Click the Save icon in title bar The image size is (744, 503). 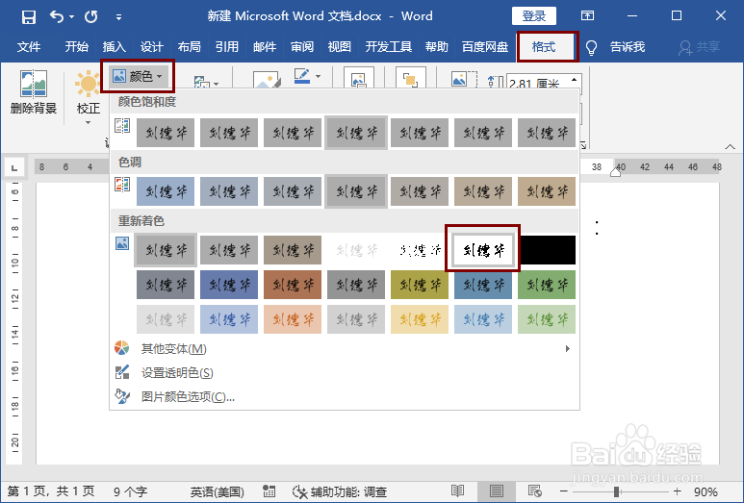click(x=29, y=17)
